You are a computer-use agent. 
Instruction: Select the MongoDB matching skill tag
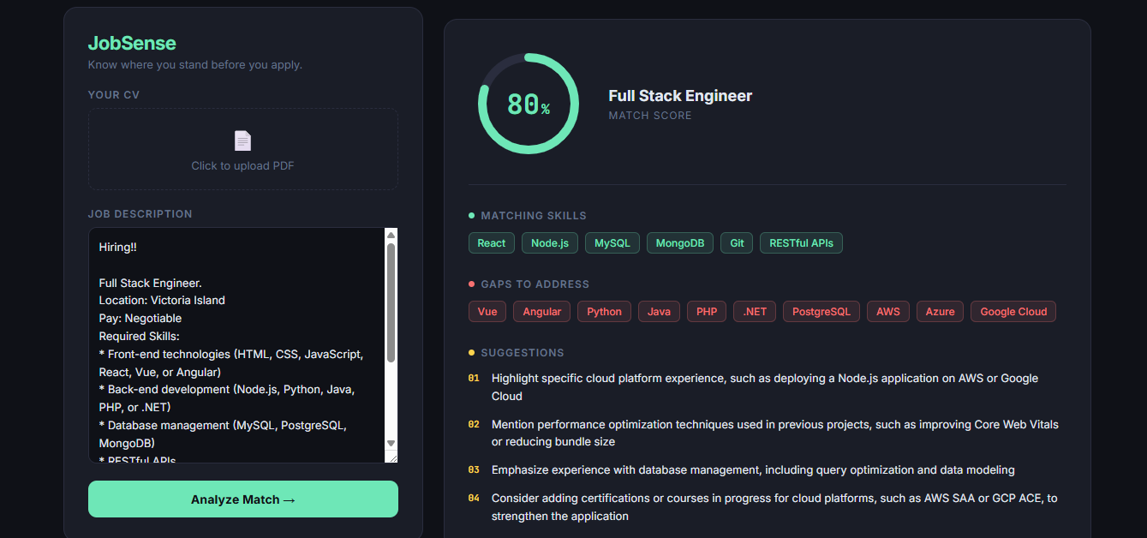(x=680, y=243)
